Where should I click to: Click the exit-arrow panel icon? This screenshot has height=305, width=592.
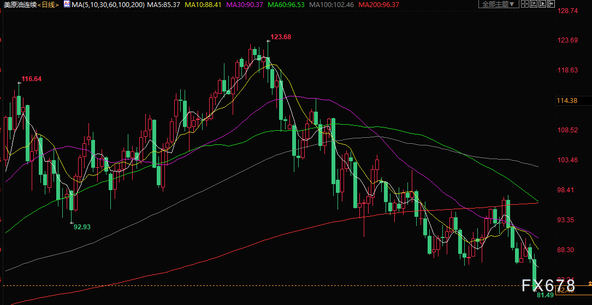coord(551,4)
